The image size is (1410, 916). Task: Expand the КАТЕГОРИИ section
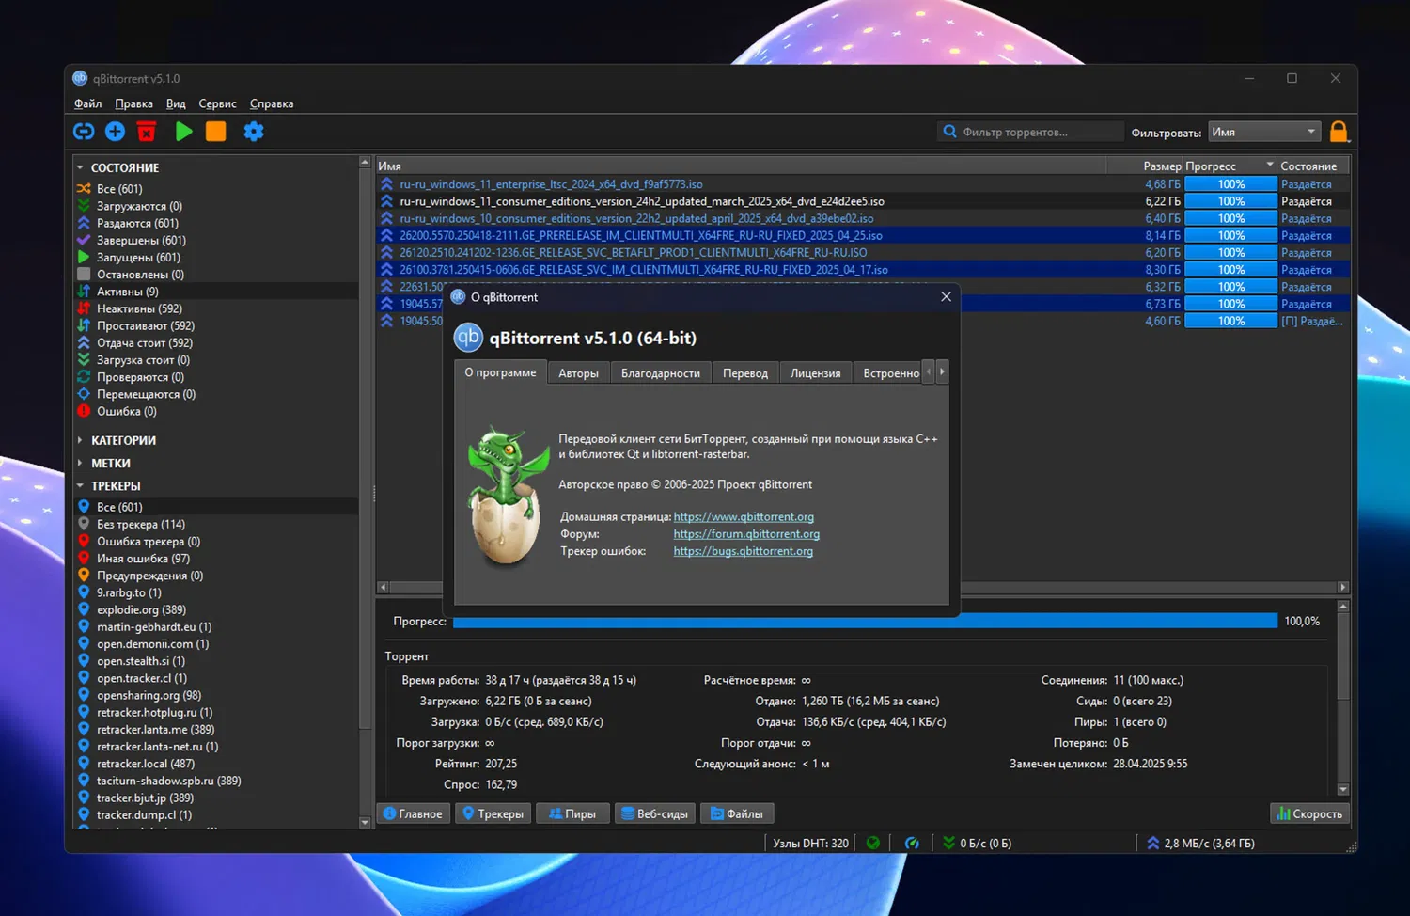(80, 440)
